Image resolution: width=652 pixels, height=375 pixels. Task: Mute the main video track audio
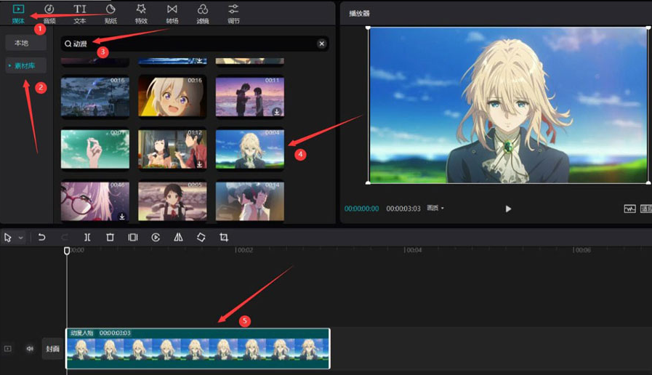[30, 349]
